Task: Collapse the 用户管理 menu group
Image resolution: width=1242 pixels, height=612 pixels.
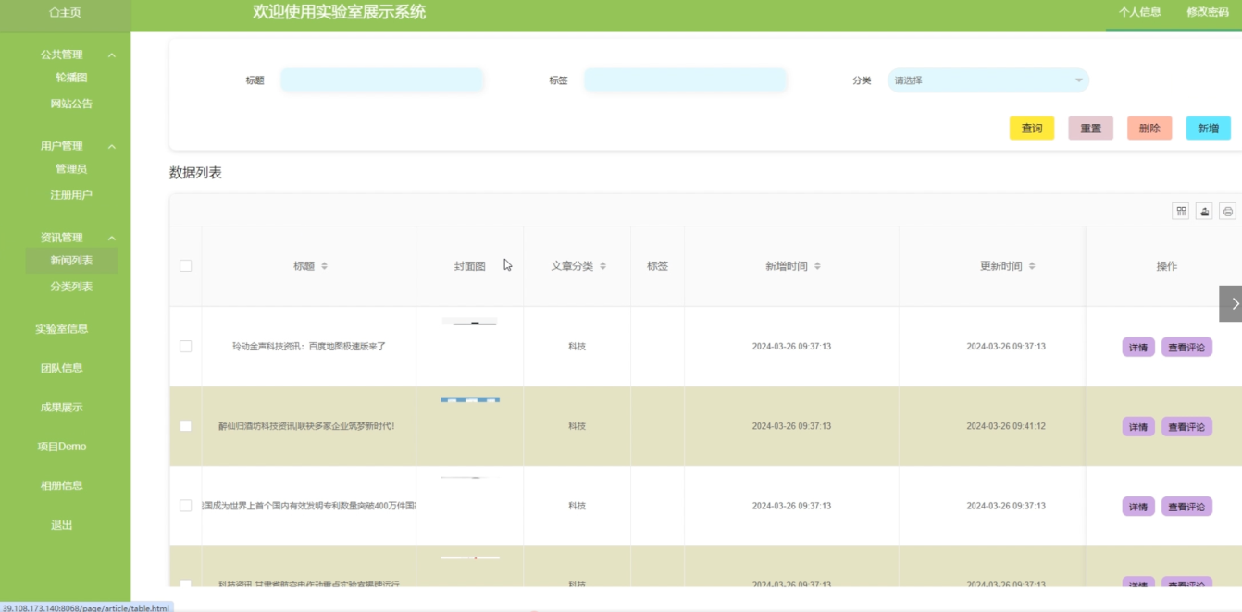Action: tap(112, 147)
